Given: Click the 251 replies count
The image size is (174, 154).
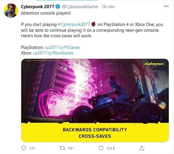Looking at the screenshot, I should (x=32, y=148).
